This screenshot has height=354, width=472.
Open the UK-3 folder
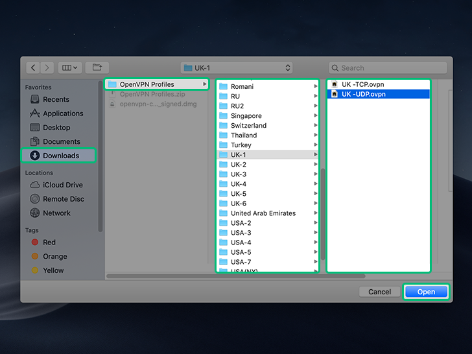tap(267, 174)
